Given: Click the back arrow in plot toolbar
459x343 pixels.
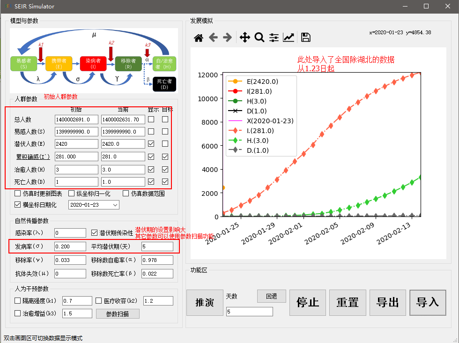Looking at the screenshot, I should point(213,37).
